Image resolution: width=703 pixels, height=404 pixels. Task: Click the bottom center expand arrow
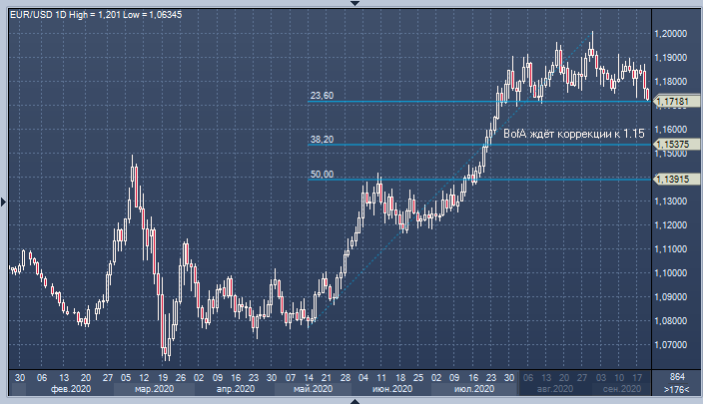tap(351, 400)
